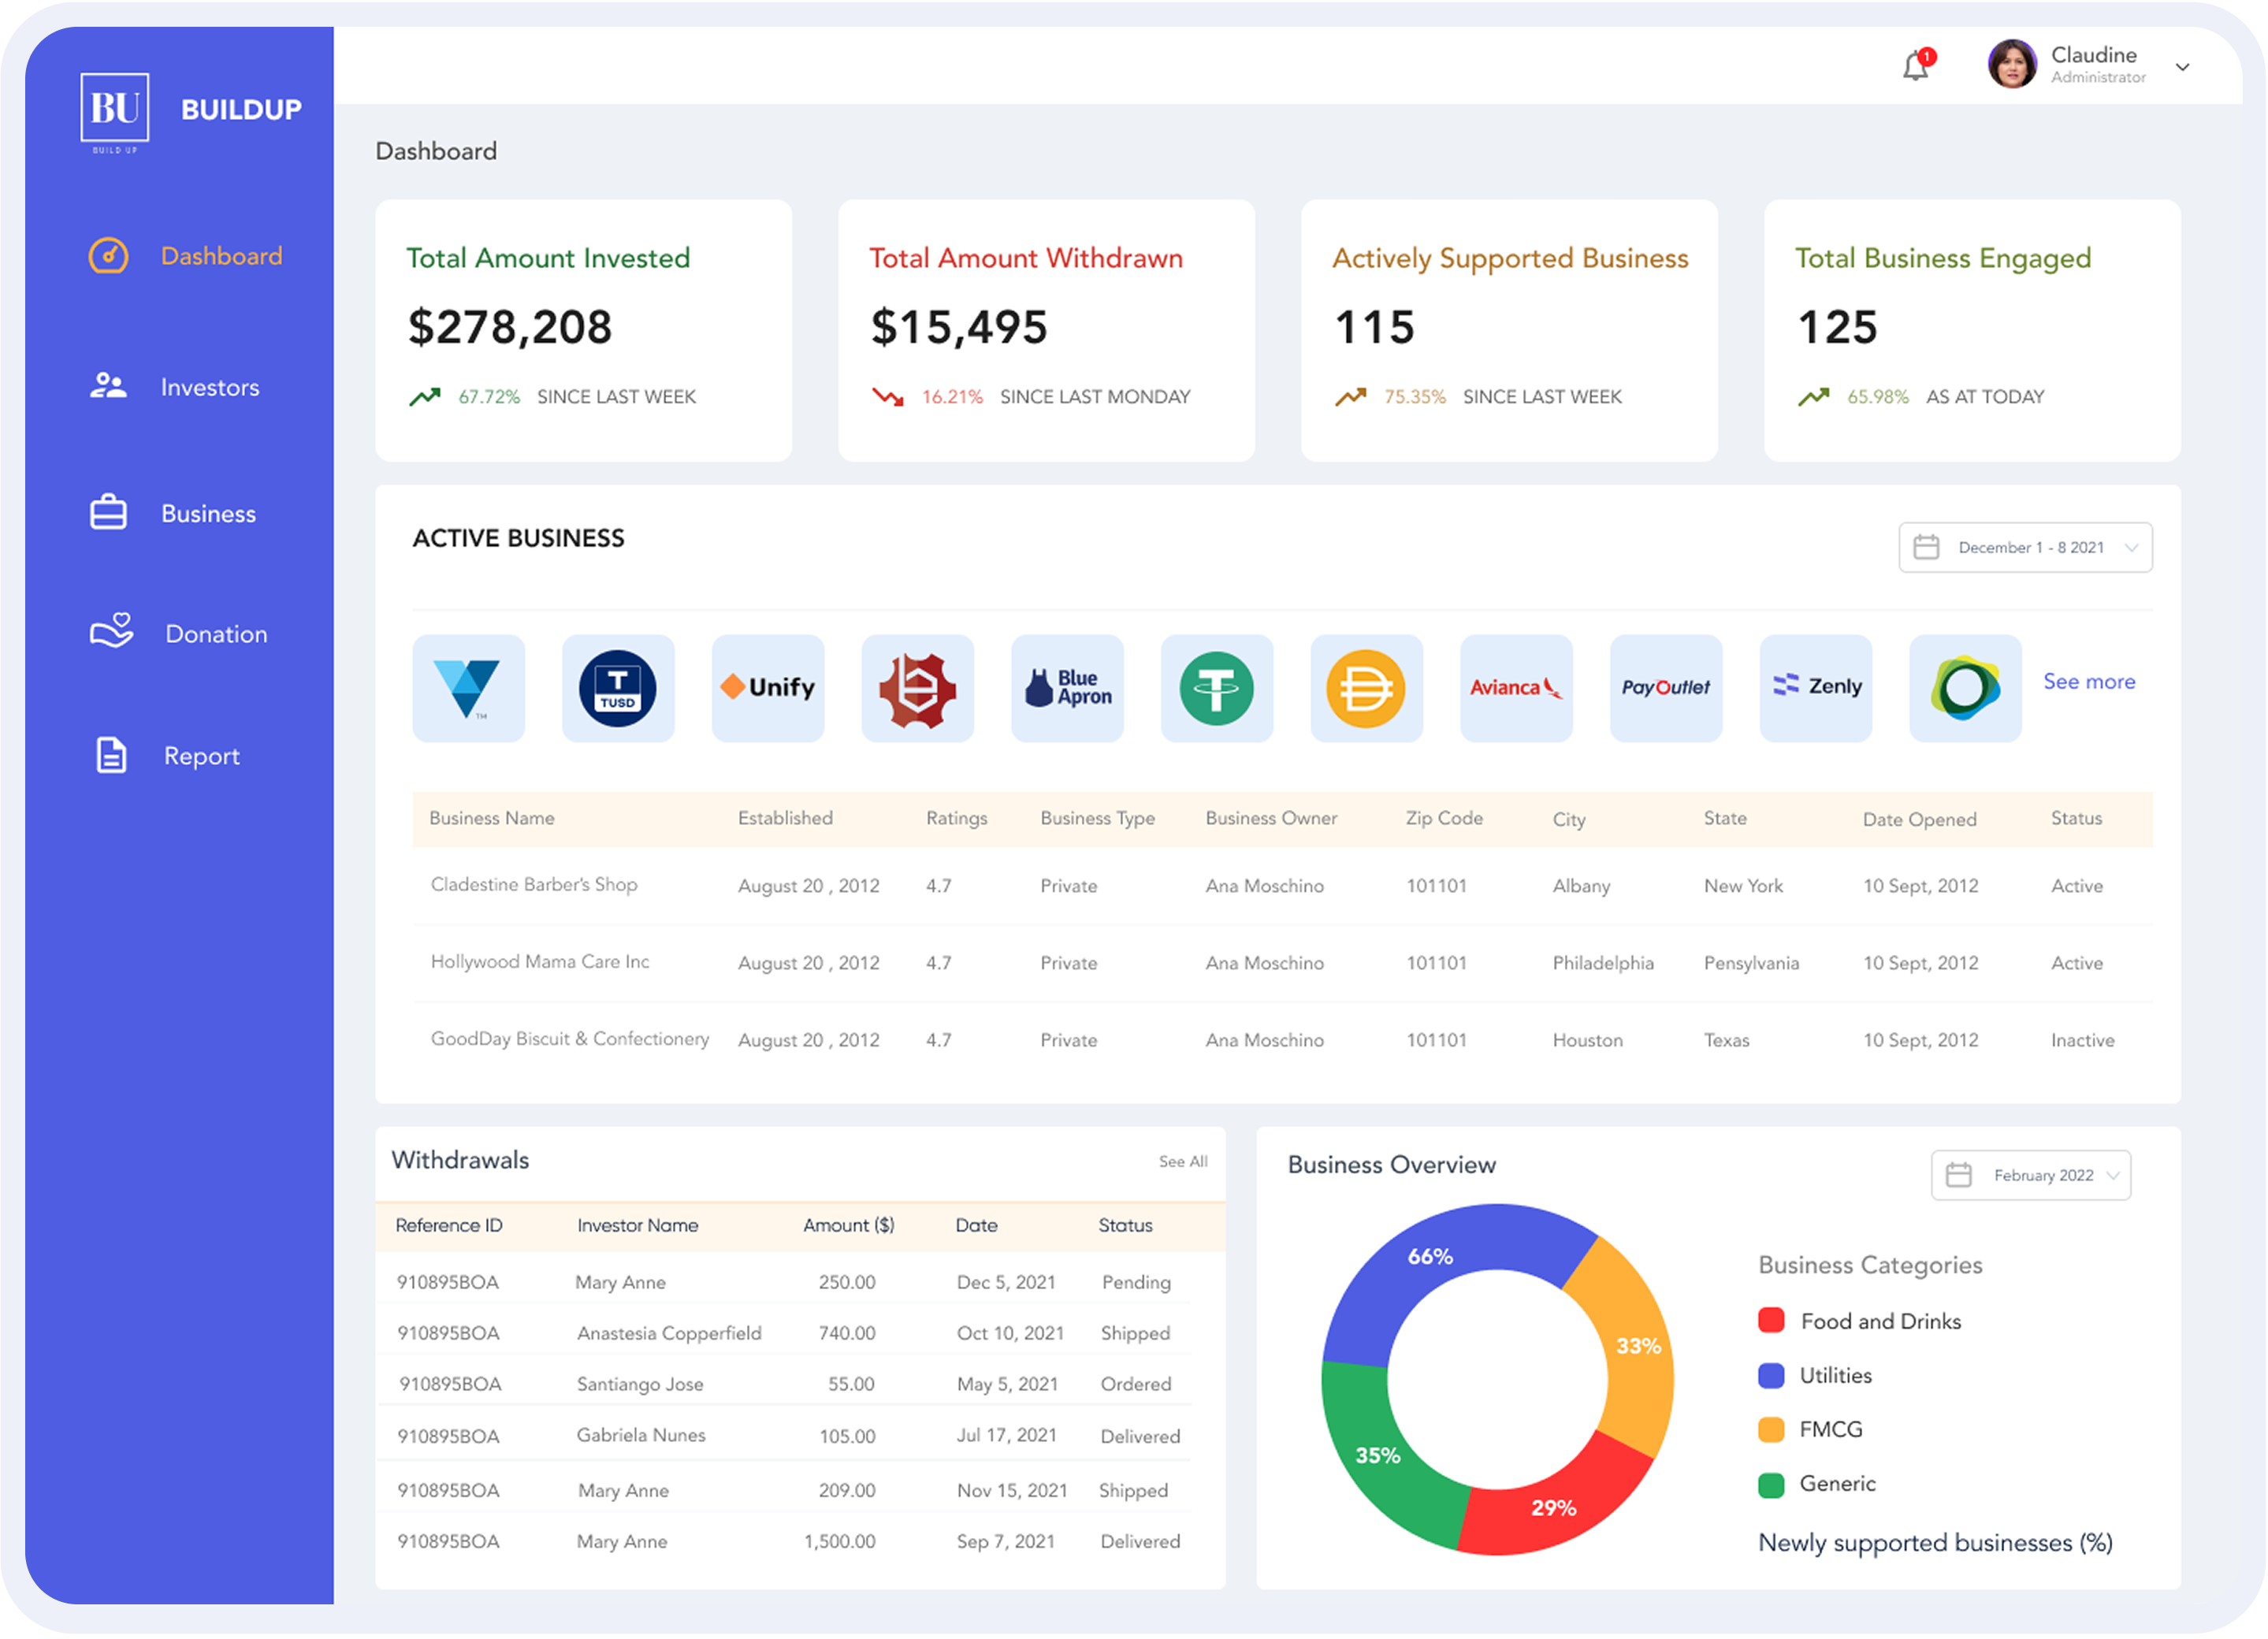Select the Unify business logo

(768, 688)
